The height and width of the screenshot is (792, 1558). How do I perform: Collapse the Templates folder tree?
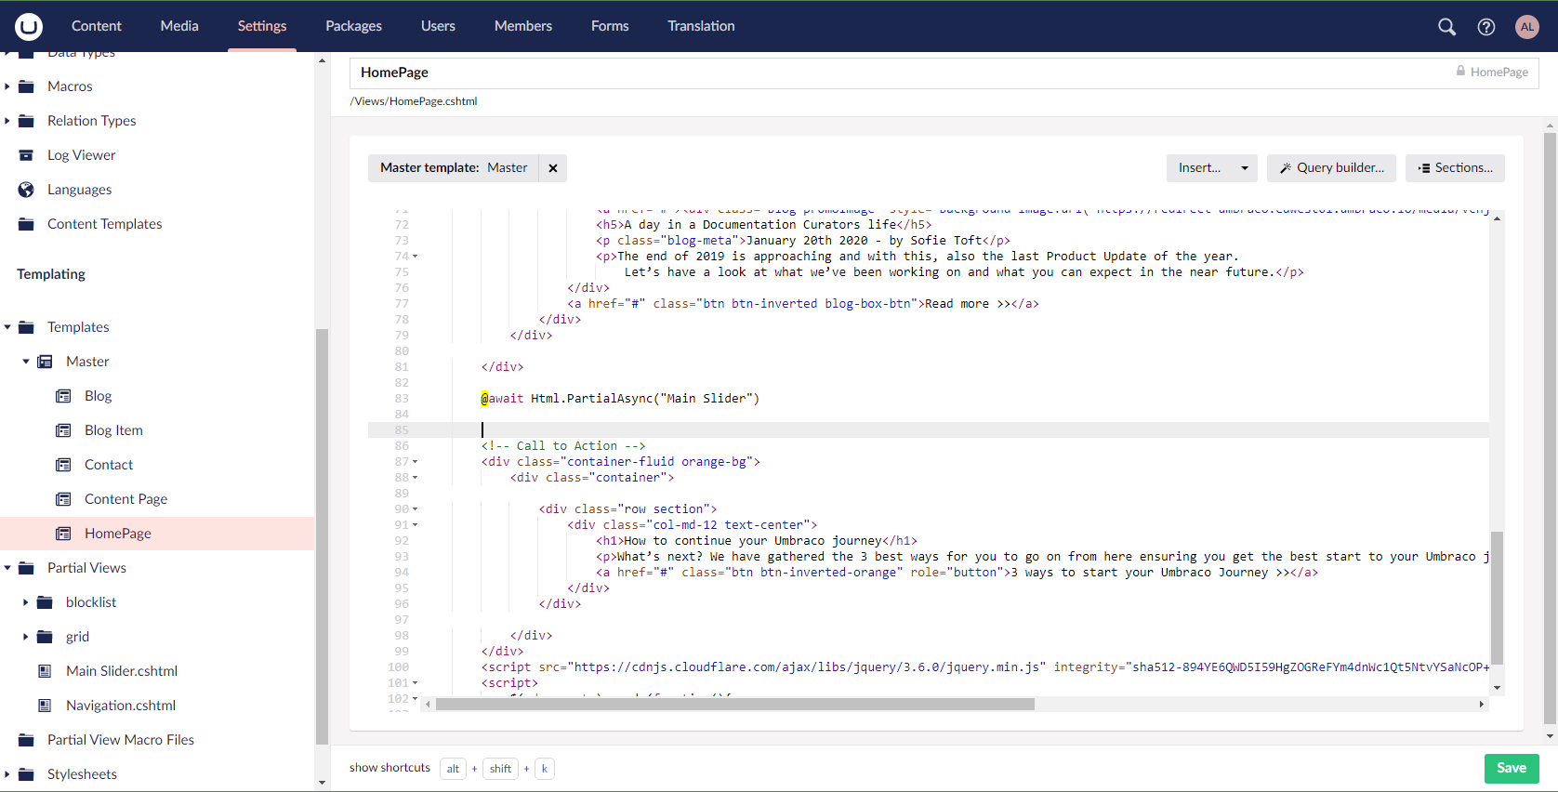pyautogui.click(x=7, y=327)
